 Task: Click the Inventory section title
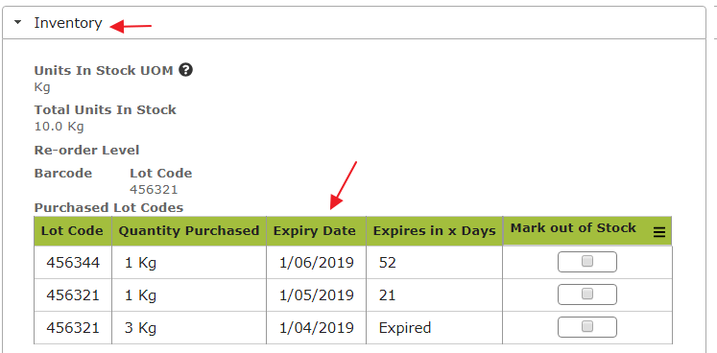[68, 23]
